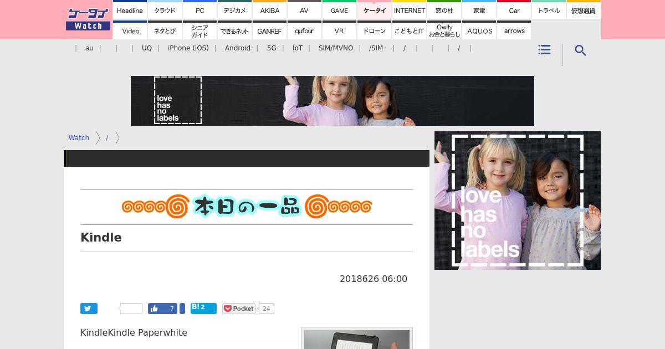Open the love has no labels sidebar ad
Screen dimensions: 665x349
pos(518,201)
